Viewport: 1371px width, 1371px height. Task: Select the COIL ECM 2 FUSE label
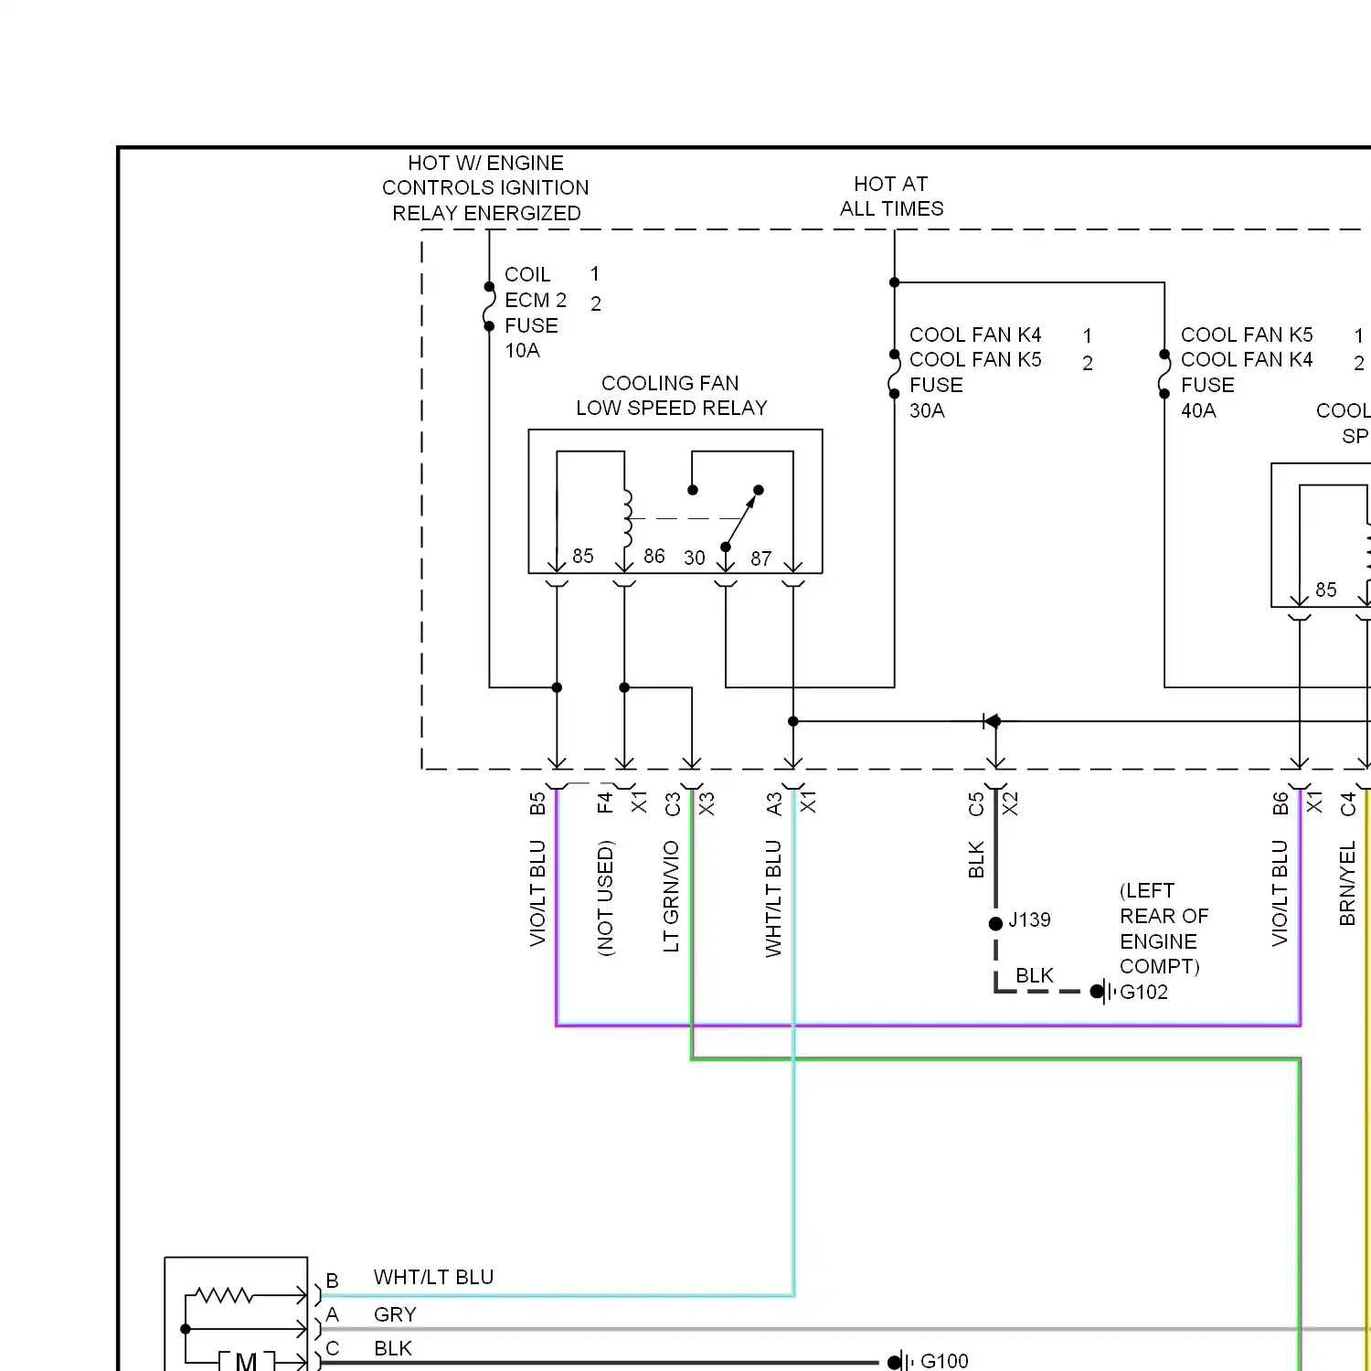click(536, 301)
